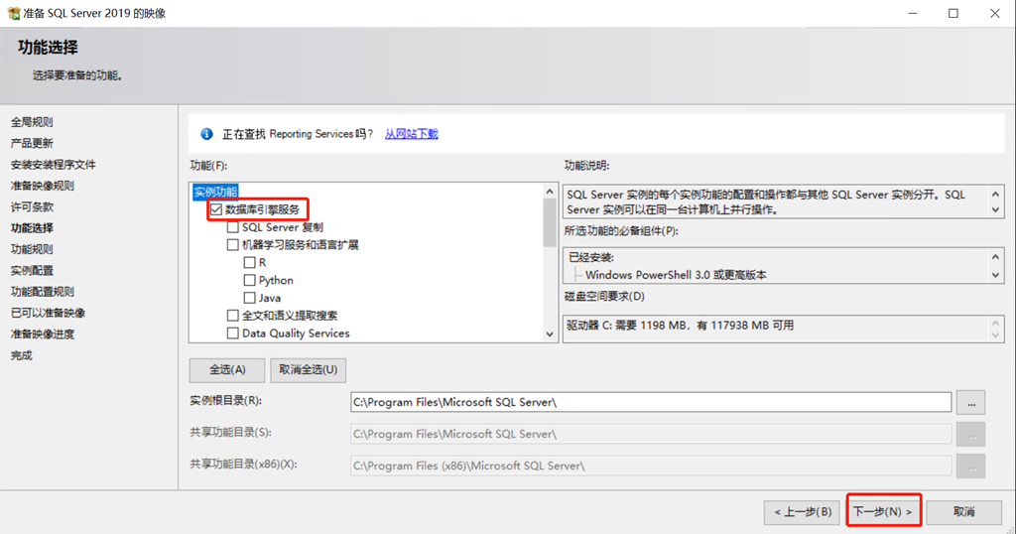Tick the R feature checkbox

point(249,262)
